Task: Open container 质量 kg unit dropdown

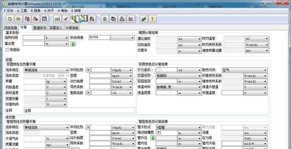Action: tap(56, 81)
